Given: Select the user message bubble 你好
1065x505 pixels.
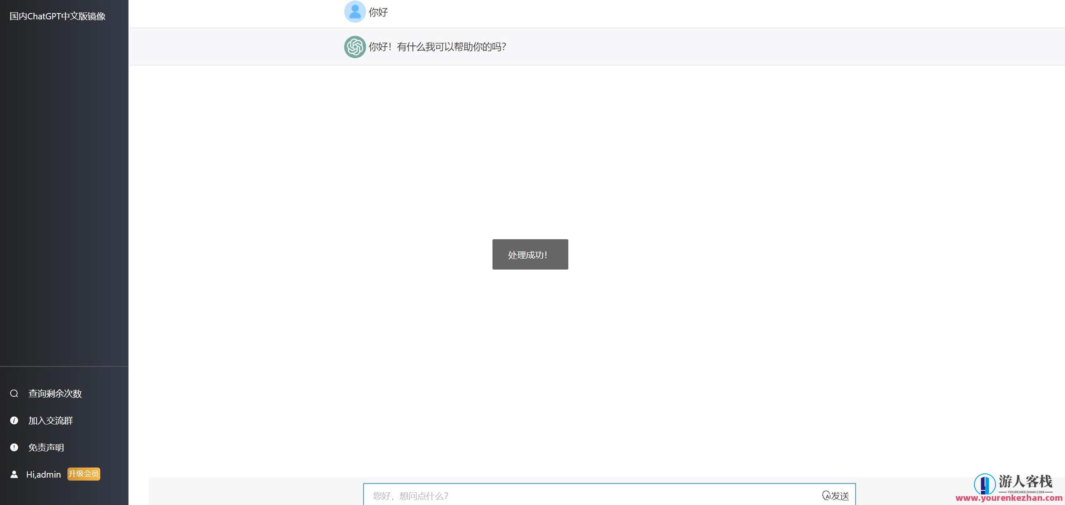Looking at the screenshot, I should tap(378, 11).
